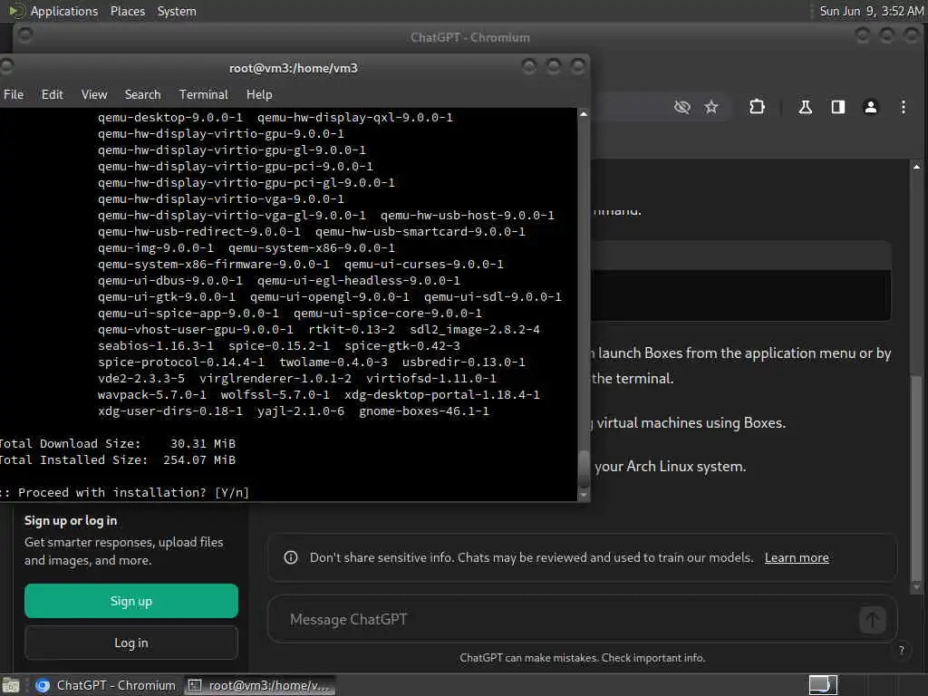Click the 'Total Installed Size' line
This screenshot has height=696, width=928.
tap(117, 459)
